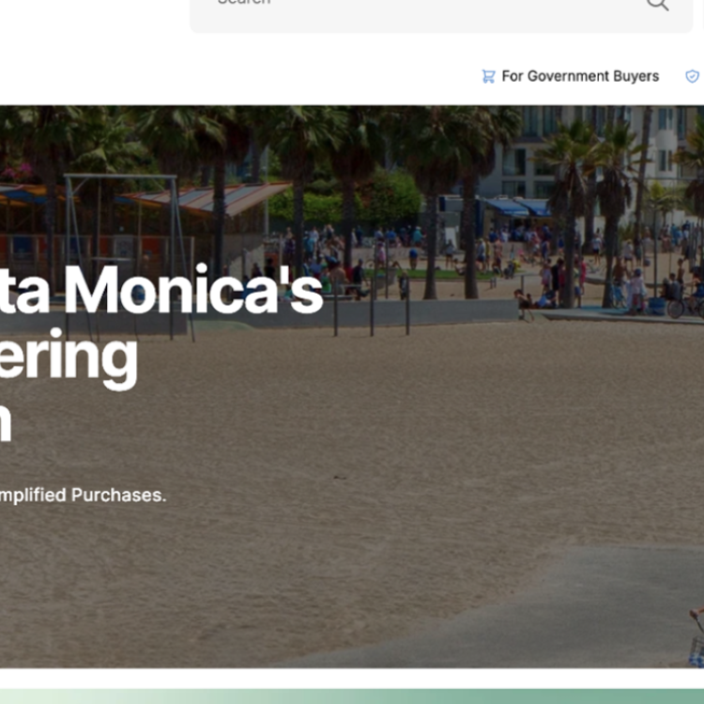
Task: Open the For Government Buyers link
Action: pos(570,76)
